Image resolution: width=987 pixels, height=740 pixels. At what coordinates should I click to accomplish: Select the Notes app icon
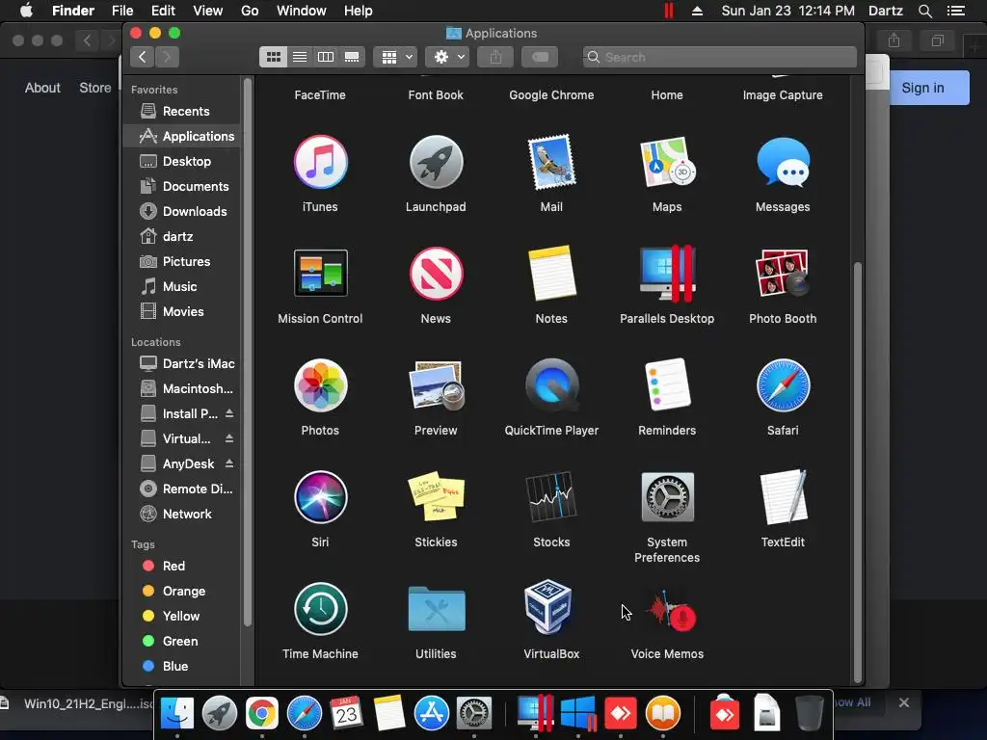click(x=551, y=274)
